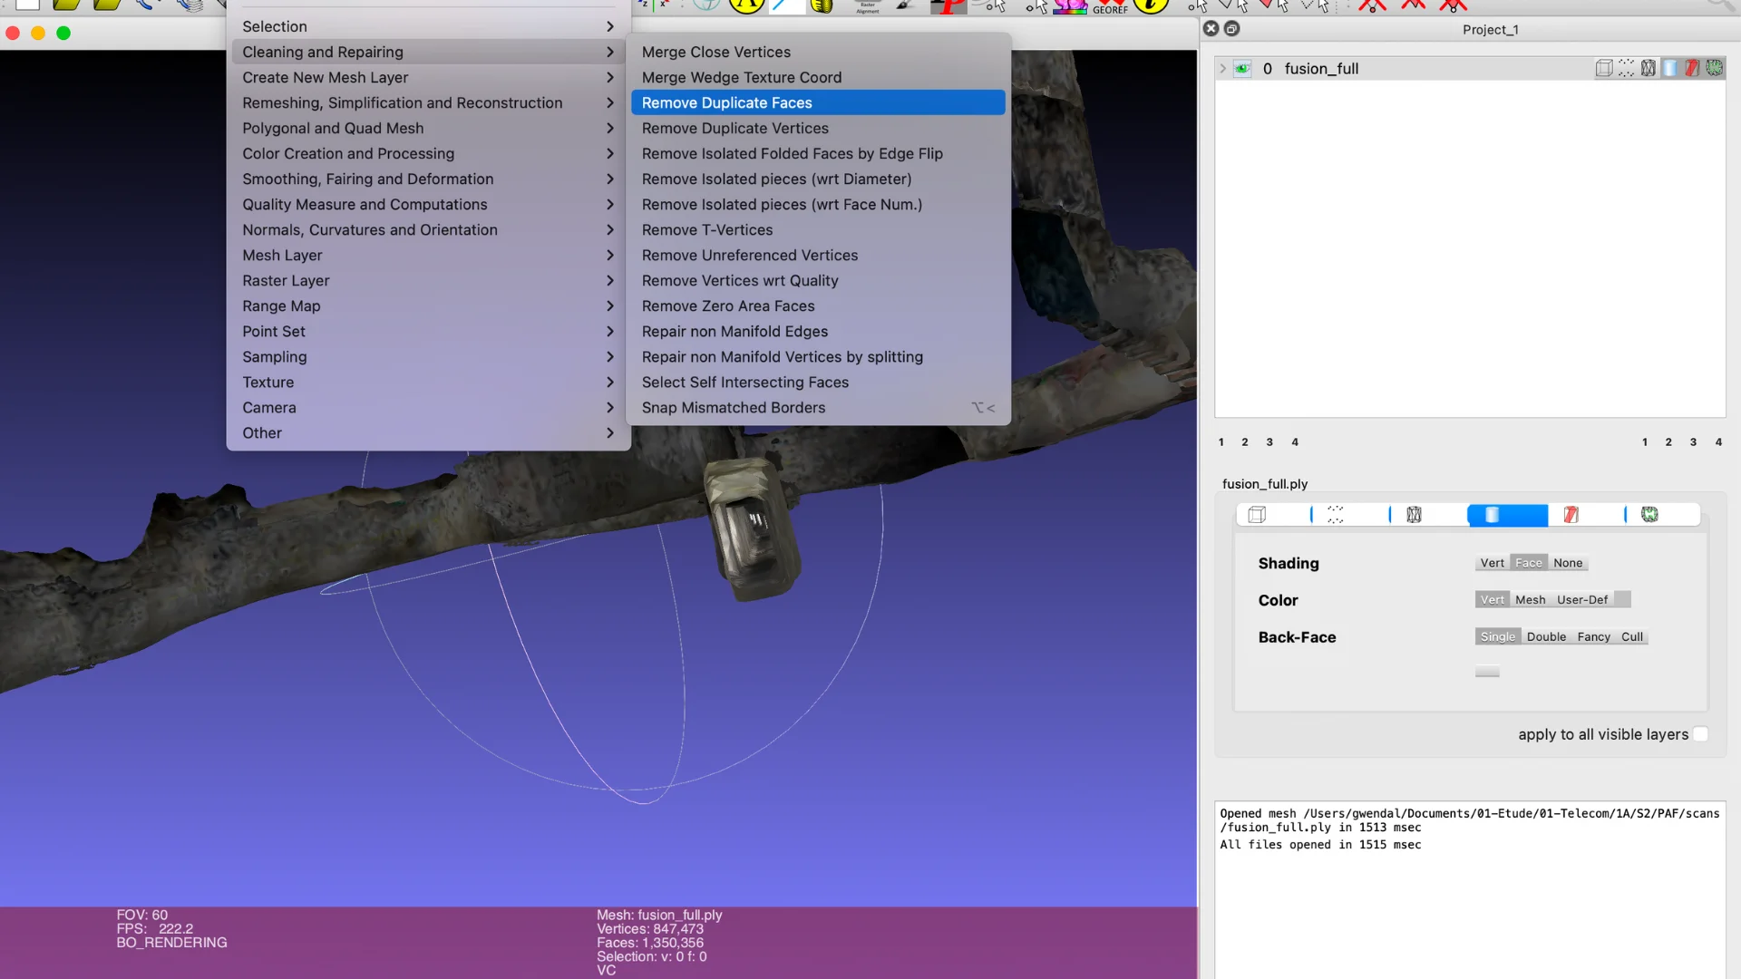This screenshot has width=1741, height=979.
Task: Expand the Selection submenu
Action: pos(428,26)
